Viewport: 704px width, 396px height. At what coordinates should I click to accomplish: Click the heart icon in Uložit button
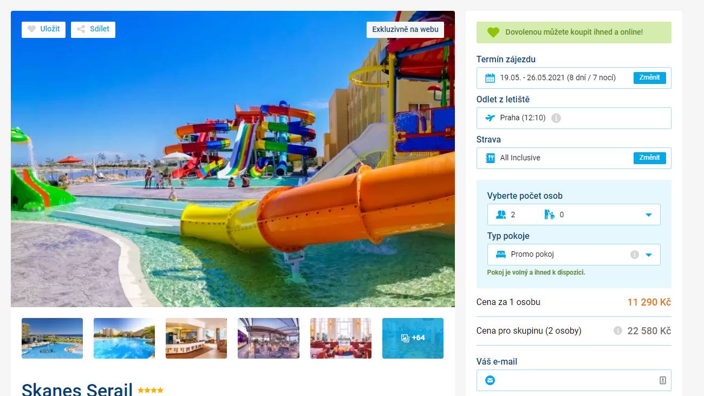point(32,29)
